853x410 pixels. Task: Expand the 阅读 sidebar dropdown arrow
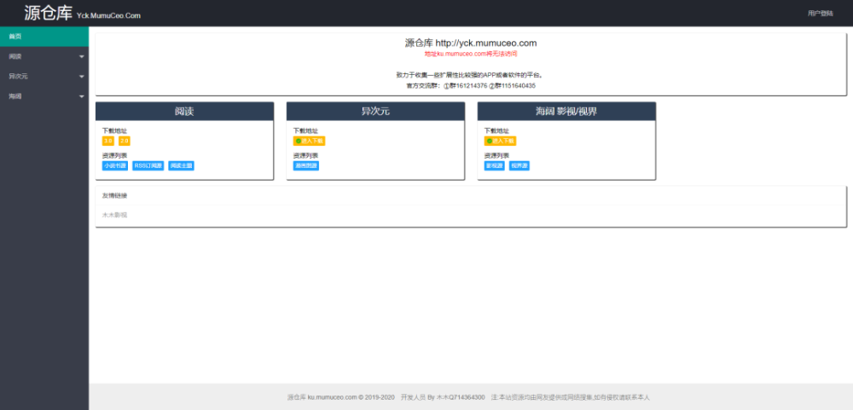point(82,56)
